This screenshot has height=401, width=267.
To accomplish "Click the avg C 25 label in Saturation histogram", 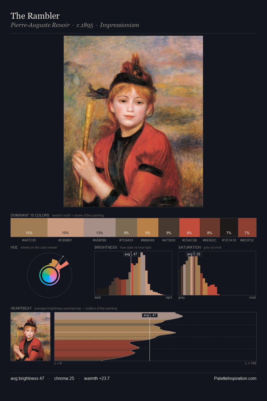I will click(x=194, y=254).
